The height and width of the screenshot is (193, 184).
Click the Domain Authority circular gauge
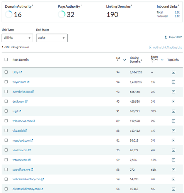[9, 14]
